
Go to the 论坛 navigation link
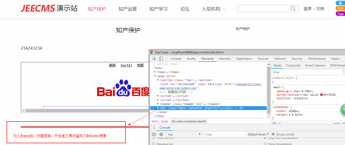(x=185, y=9)
